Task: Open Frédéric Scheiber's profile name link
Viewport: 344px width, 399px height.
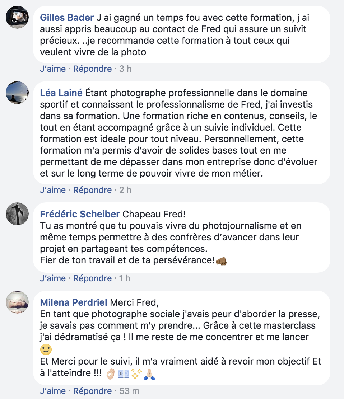Action: 80,214
